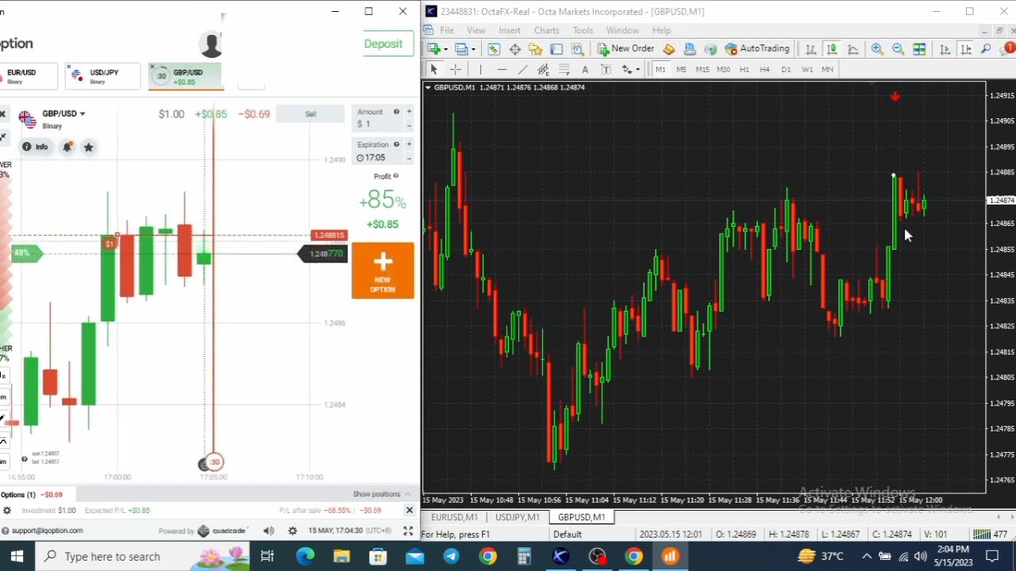
Task: Open the Tools menu
Action: coord(583,30)
